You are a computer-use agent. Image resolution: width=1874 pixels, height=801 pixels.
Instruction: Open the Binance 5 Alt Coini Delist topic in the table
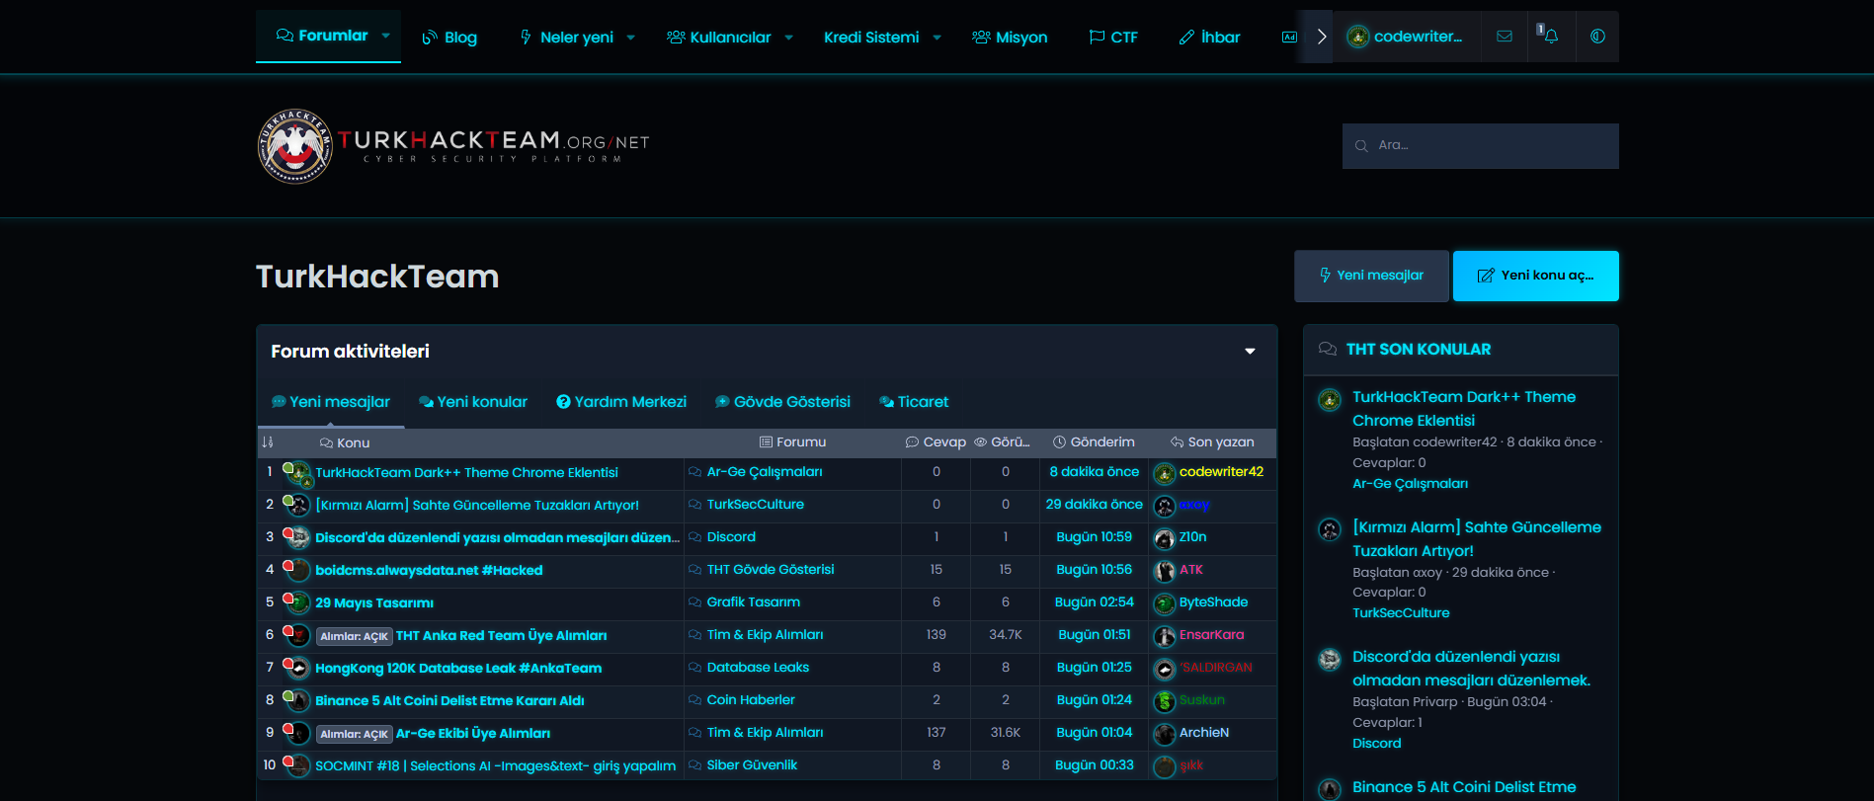(x=449, y=701)
